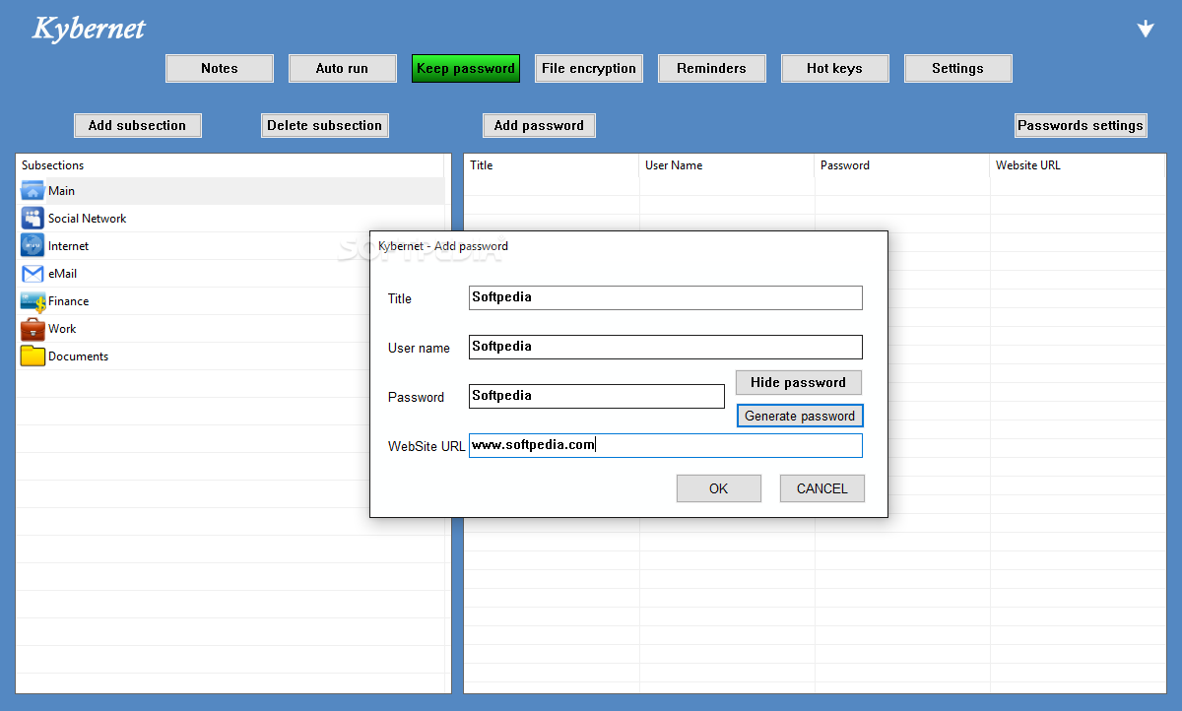This screenshot has height=711, width=1182.
Task: Open the Settings tab
Action: (958, 68)
